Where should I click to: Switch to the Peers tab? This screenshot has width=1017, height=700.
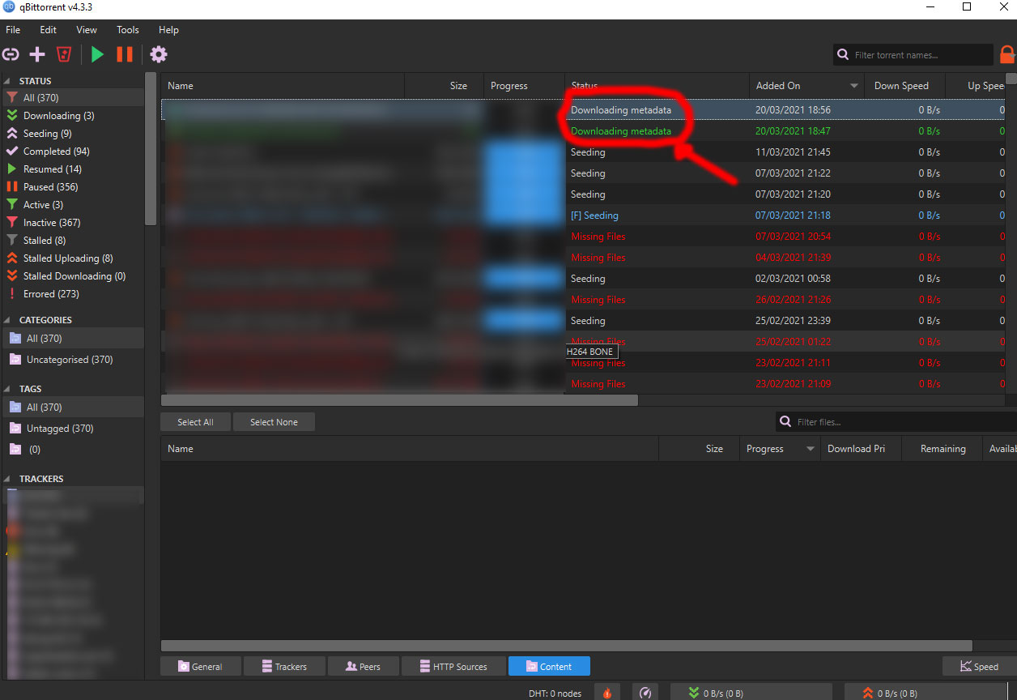363,666
